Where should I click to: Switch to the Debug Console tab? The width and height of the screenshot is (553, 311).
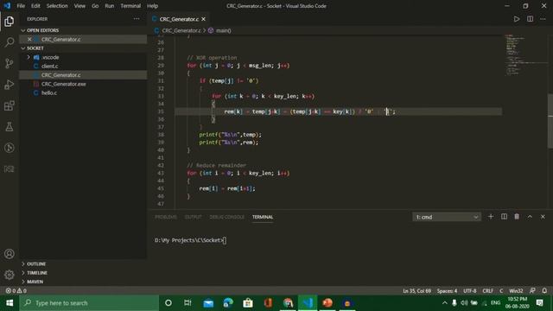tap(226, 217)
